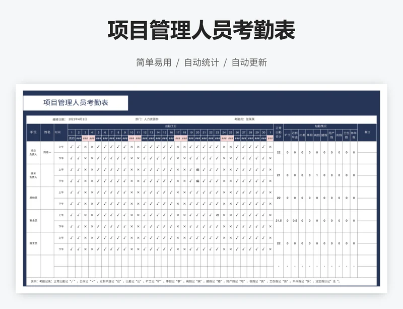Select the 婚假 column header
The width and height of the screenshot is (403, 309).
coord(324,135)
